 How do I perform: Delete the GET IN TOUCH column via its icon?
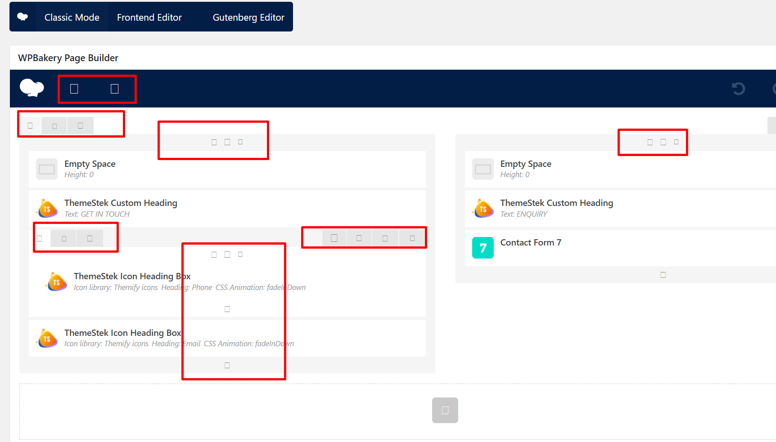pyautogui.click(x=240, y=142)
